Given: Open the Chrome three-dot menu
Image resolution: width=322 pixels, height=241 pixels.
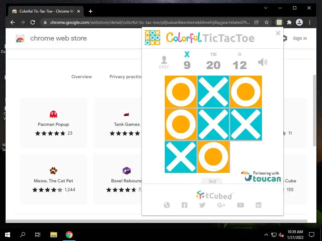Looking at the screenshot, I should click(x=309, y=22).
